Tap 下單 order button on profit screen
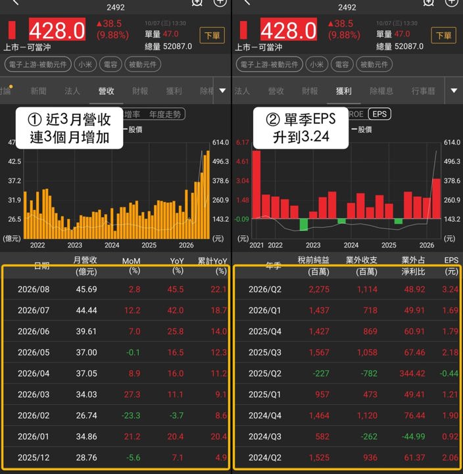 (443, 36)
